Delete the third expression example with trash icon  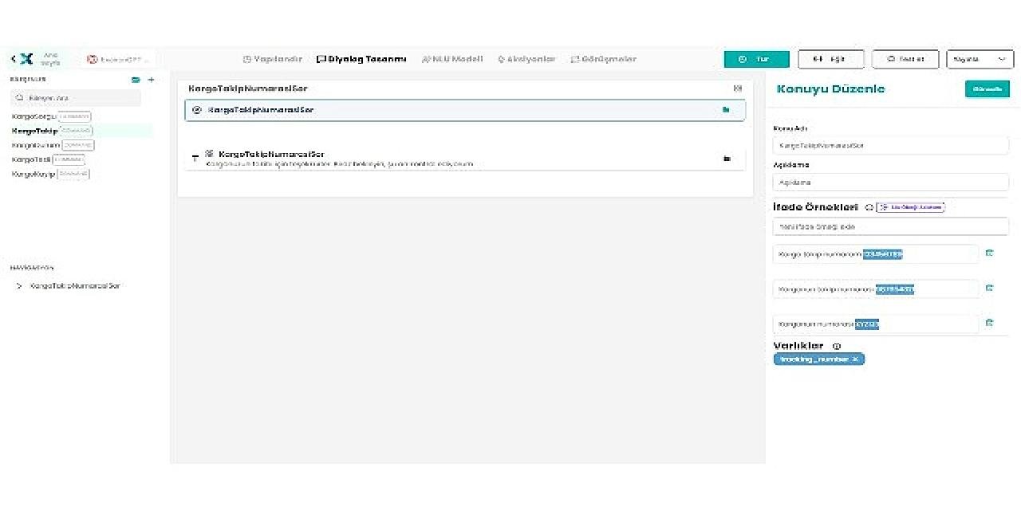click(989, 323)
